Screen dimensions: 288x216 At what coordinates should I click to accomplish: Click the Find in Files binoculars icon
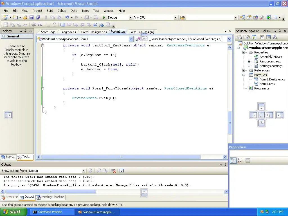pos(182,18)
